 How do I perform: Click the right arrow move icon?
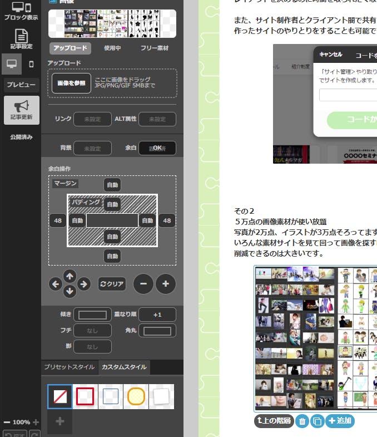click(84, 284)
